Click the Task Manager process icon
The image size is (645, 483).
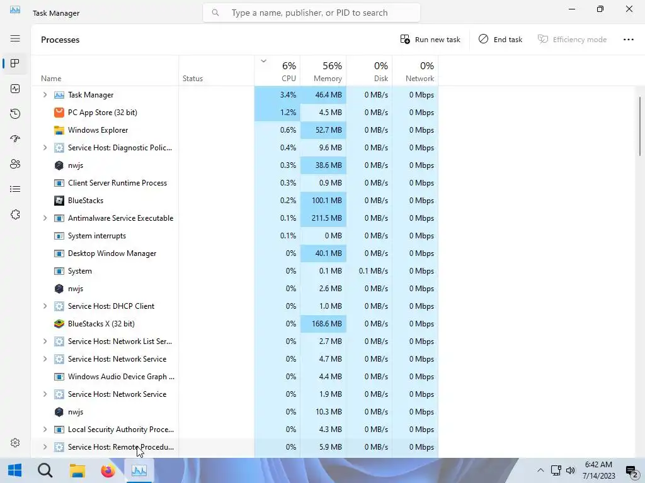click(x=59, y=95)
